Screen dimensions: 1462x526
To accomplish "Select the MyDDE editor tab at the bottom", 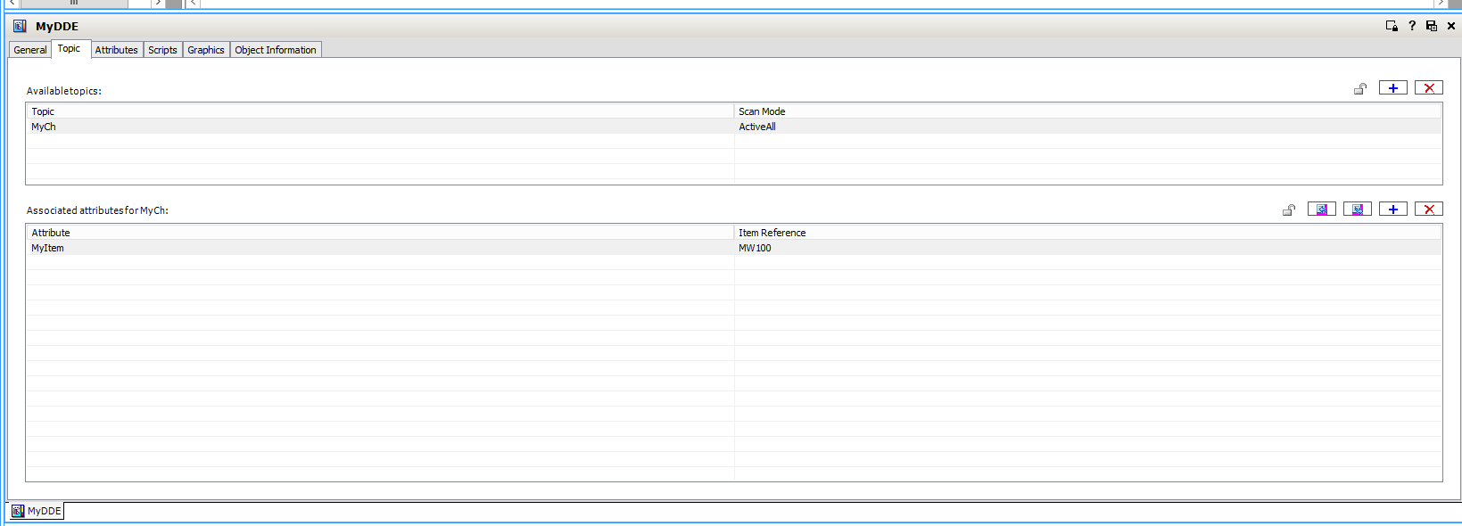I will [37, 511].
